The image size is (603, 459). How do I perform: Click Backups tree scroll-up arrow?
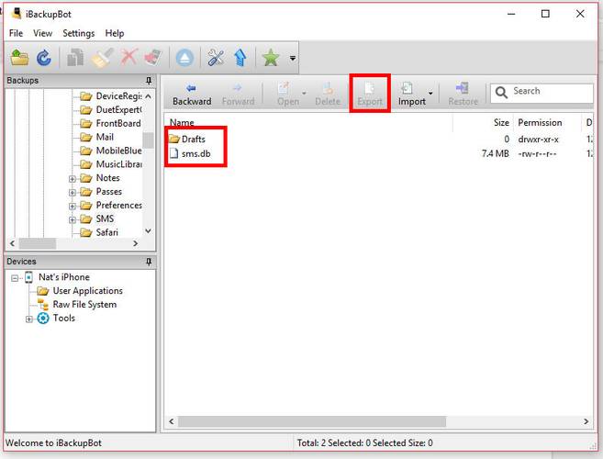(x=148, y=95)
